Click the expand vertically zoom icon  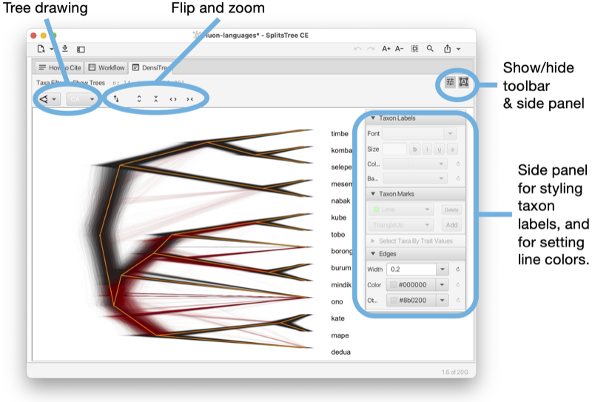(139, 99)
